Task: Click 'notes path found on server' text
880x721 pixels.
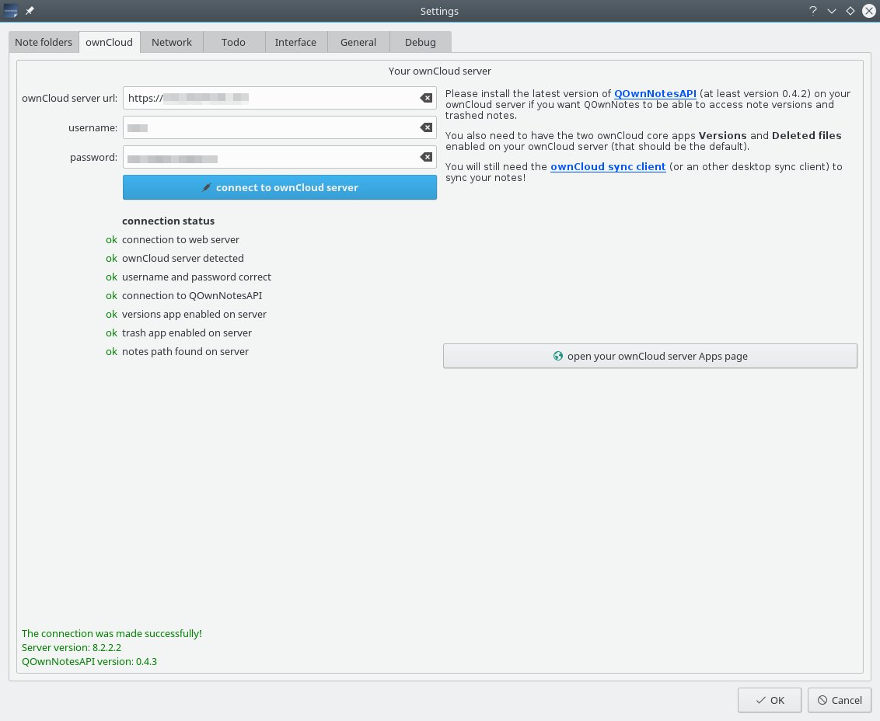Action: [x=185, y=351]
